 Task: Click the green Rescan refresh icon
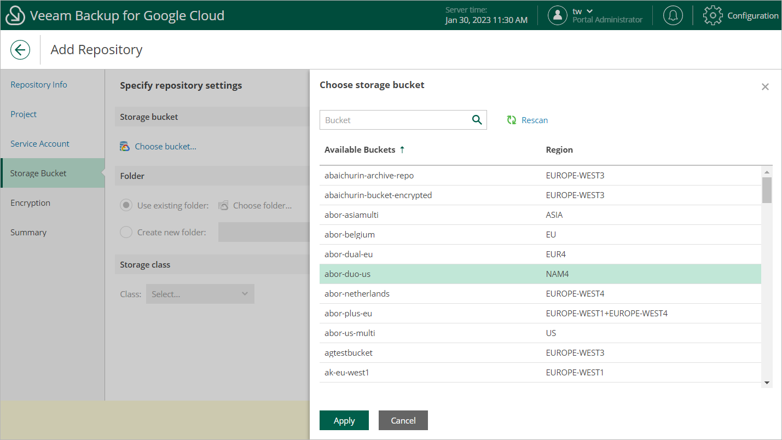coord(512,120)
